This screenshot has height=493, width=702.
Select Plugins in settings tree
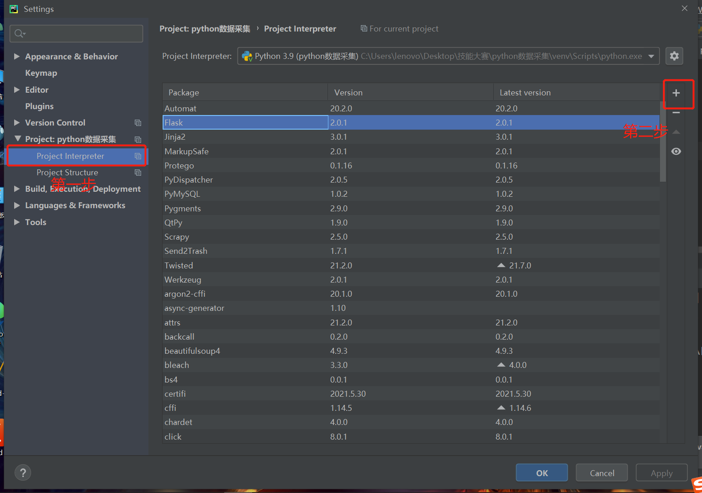[39, 106]
